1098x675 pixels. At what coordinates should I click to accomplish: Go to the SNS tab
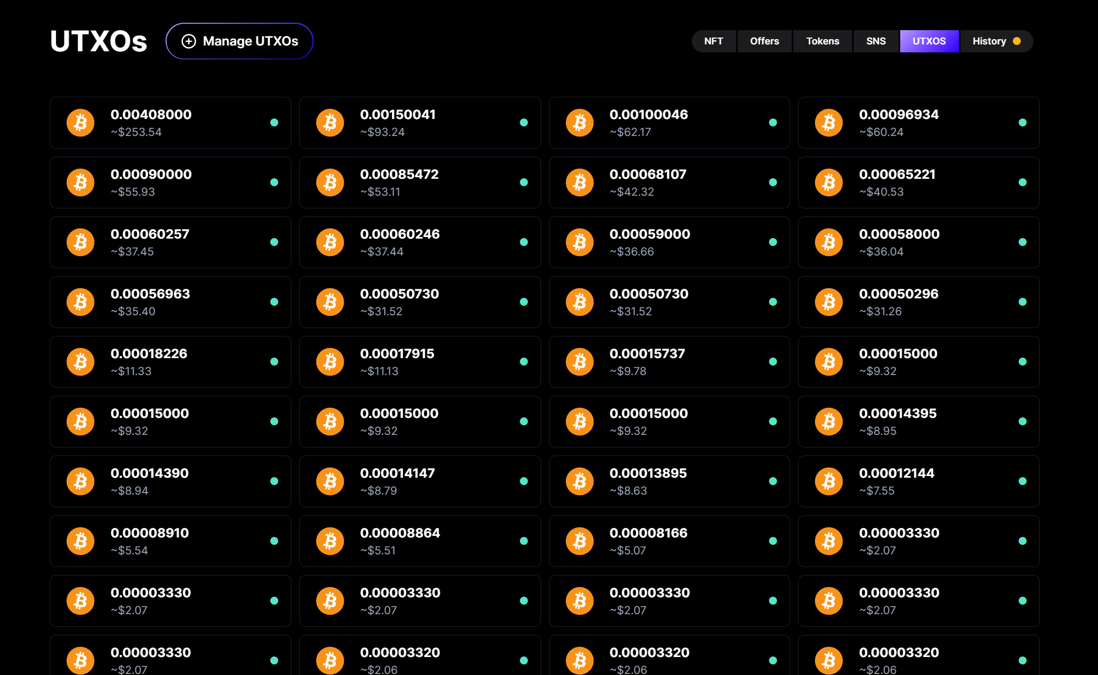pos(876,41)
